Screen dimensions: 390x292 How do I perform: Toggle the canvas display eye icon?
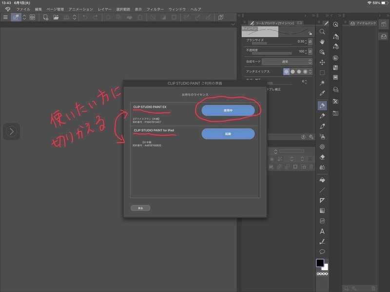[32, 17]
